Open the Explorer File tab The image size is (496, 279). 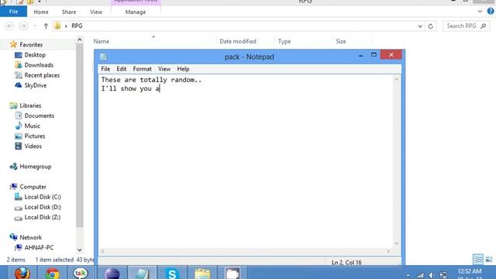click(x=13, y=12)
